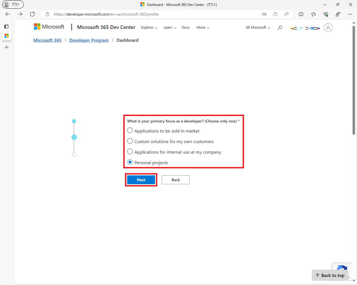This screenshot has height=285, width=357.
Task: Choose 'Custom solutions for my own customers'
Action: [x=130, y=141]
